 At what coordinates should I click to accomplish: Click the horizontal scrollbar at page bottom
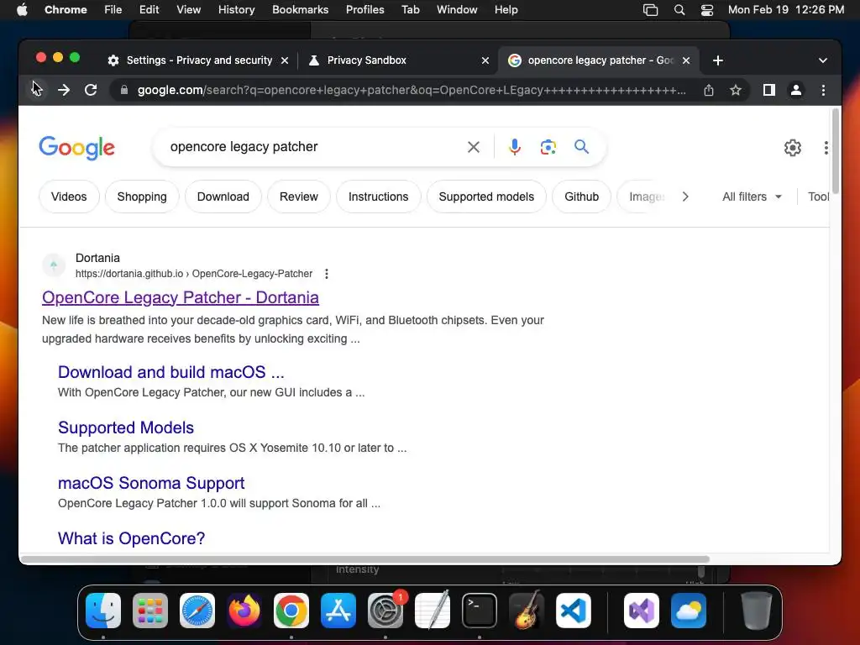[x=365, y=559]
